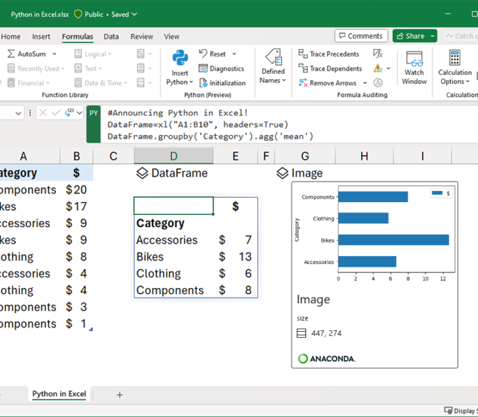Open the Logical functions menu

tap(93, 54)
